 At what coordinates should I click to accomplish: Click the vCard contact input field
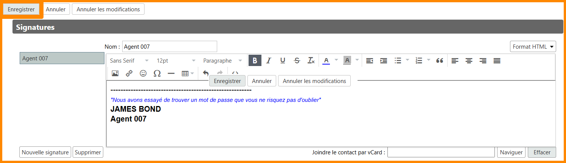pyautogui.click(x=441, y=152)
